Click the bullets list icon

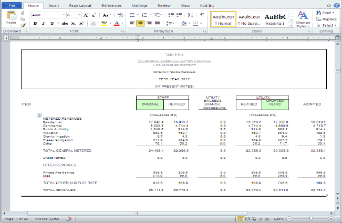pyautogui.click(x=132, y=15)
